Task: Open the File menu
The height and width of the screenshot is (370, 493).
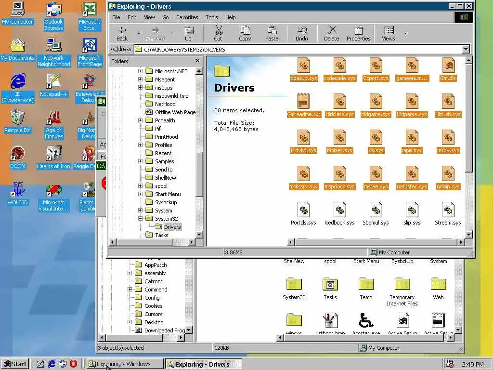Action: pyautogui.click(x=116, y=17)
